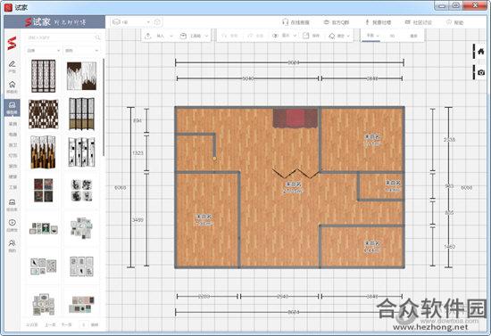491x336 pixels.
Task: Open the help menu in top bar
Action: coord(454,22)
